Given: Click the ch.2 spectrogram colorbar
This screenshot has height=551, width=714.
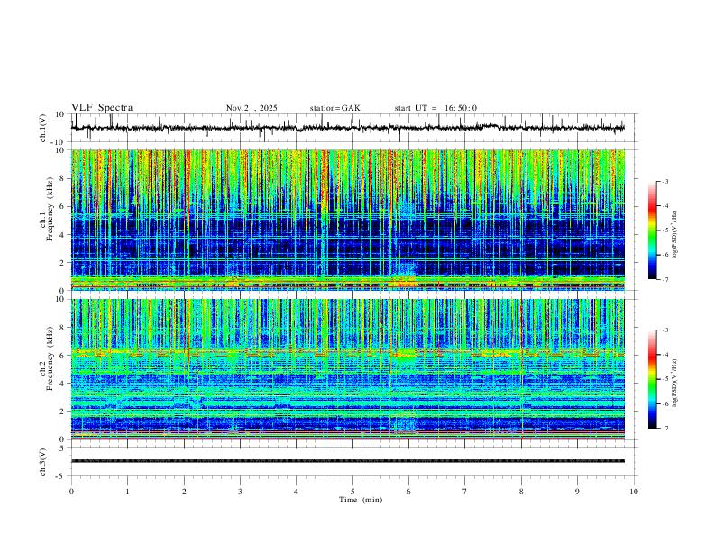Looking at the screenshot, I should (652, 379).
